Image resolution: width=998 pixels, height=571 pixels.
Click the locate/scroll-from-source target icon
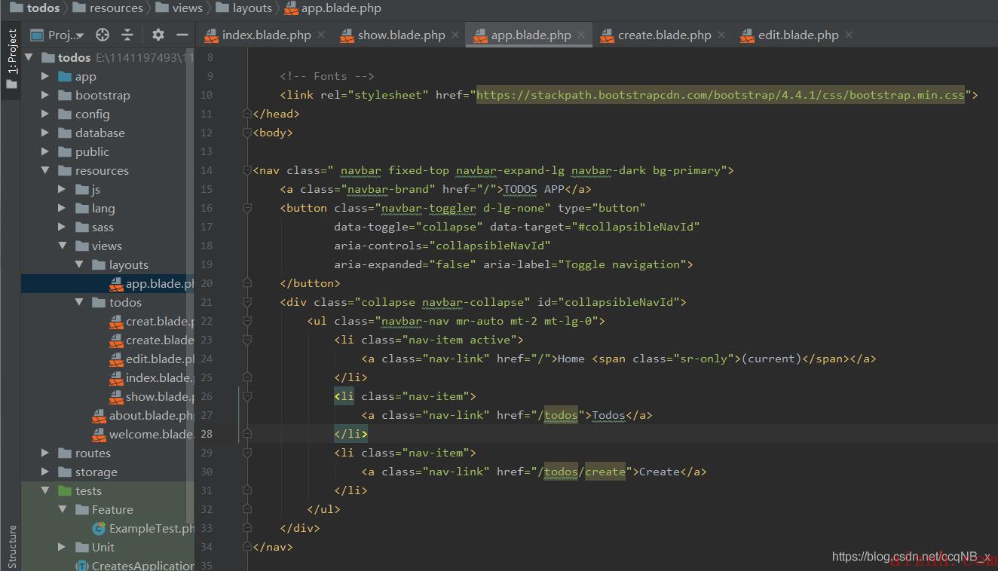(x=103, y=35)
